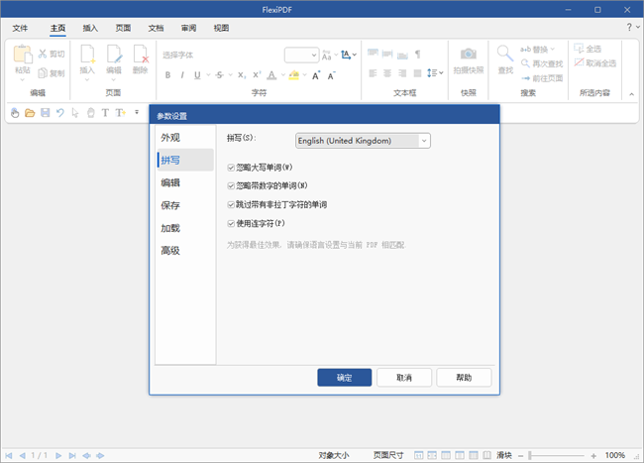Toggle the 忽略带数字的单词 checkbox
The height and width of the screenshot is (463, 644).
click(x=232, y=185)
